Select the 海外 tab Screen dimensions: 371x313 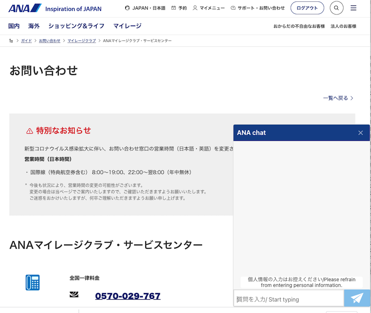tap(34, 26)
